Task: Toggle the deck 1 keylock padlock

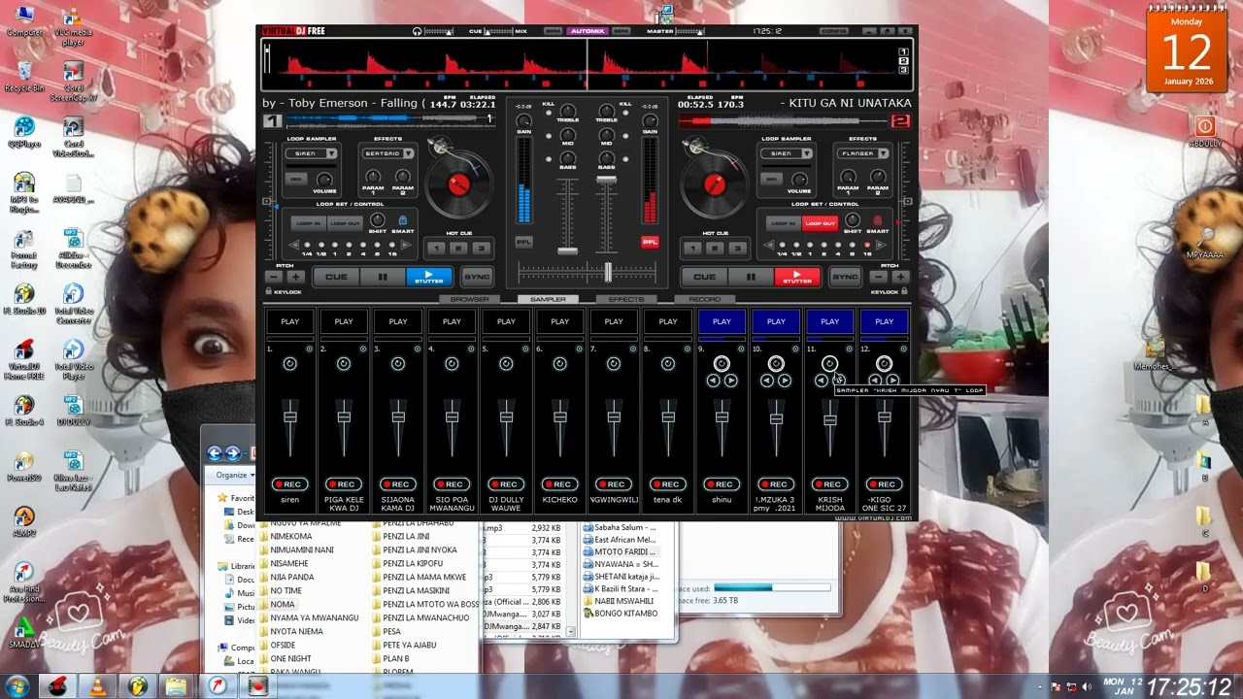Action: (268, 291)
